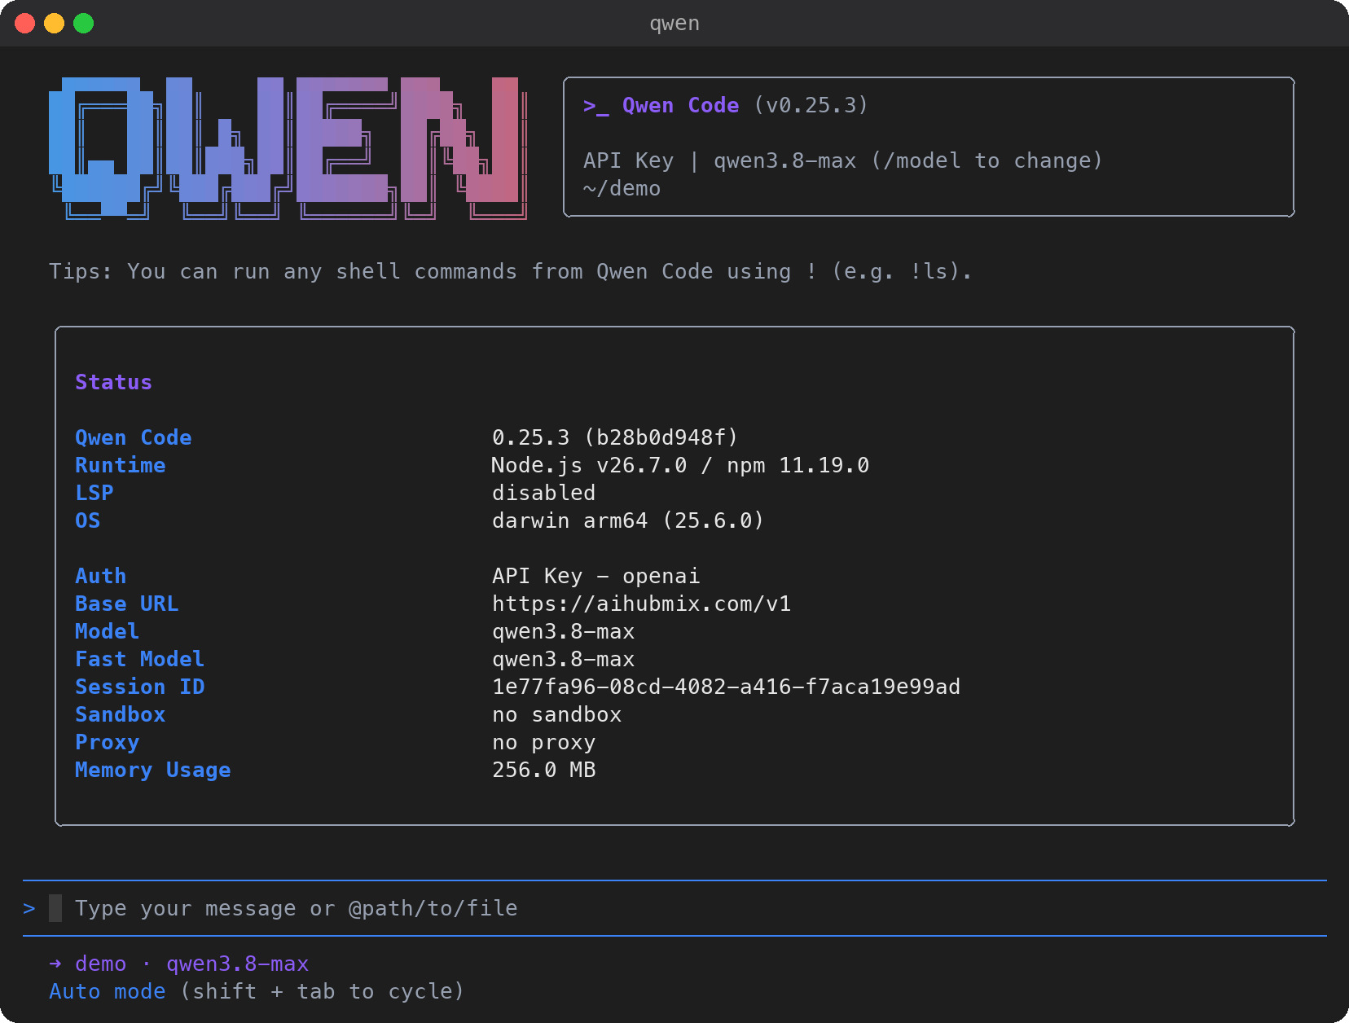Click the qwen3.8-max model in footer
The image size is (1349, 1023).
coord(237,964)
